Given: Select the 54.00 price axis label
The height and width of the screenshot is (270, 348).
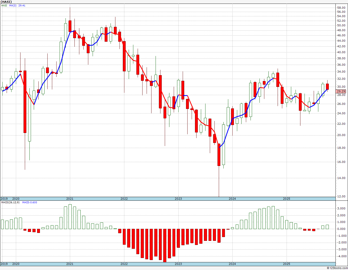Looking at the screenshot, I should [x=341, y=16].
